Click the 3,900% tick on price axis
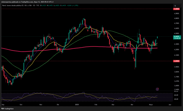This screenshot has height=111, width=183. pos(176,67)
